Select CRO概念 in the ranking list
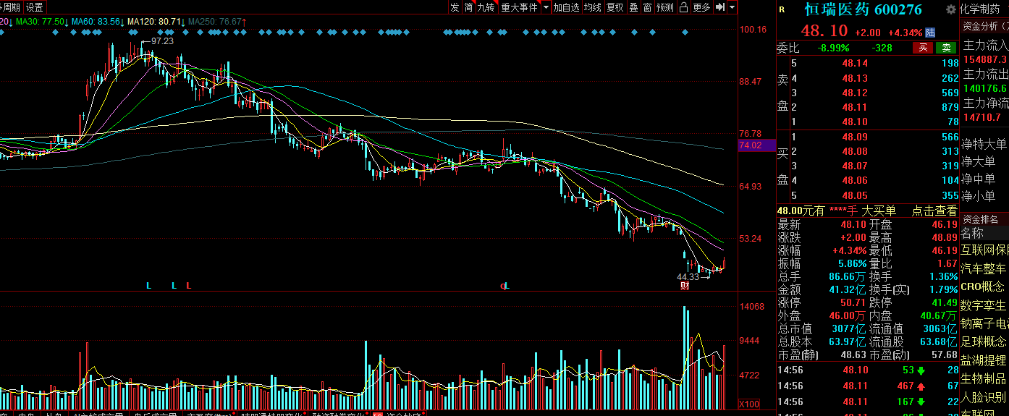The height and width of the screenshot is (416, 1009). click(x=982, y=286)
